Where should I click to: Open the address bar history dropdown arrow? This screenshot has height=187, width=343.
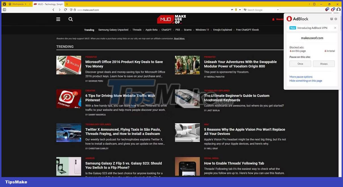point(240,10)
